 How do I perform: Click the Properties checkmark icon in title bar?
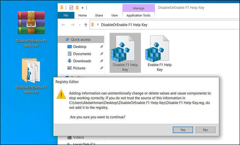coord(71,8)
